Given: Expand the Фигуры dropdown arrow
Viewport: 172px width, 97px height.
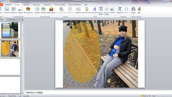Looking at the screenshot, I should (x=37, y=14).
